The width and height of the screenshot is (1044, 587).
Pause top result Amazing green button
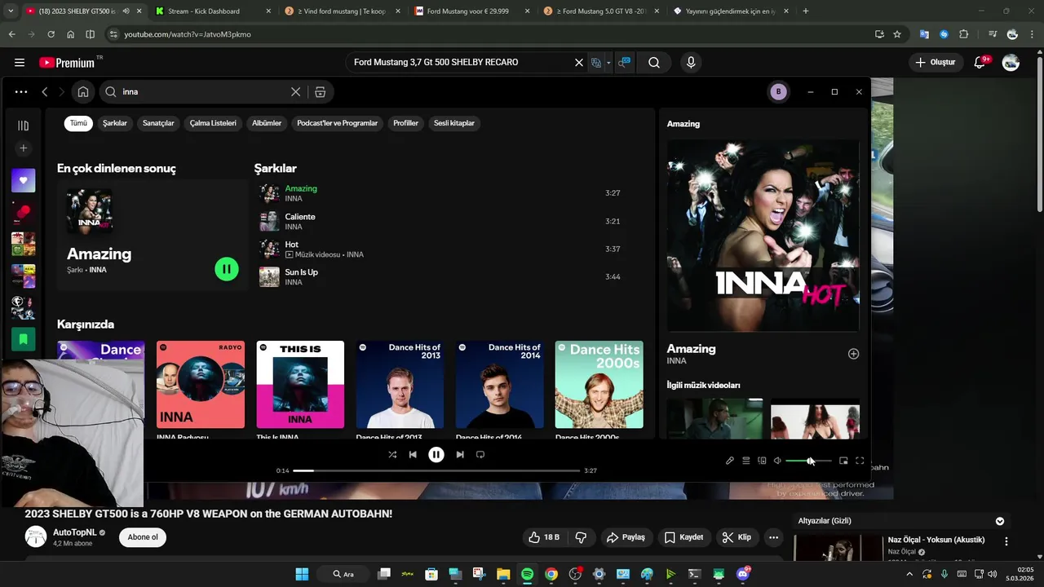tap(227, 269)
